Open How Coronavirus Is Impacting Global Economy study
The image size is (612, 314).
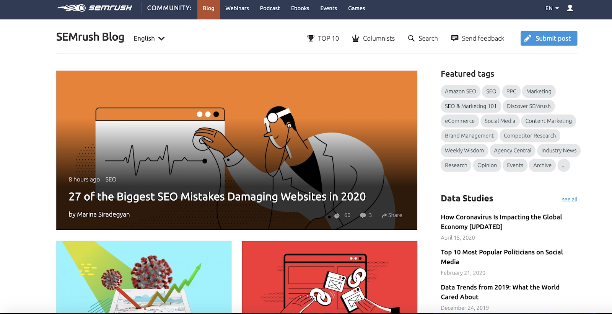tap(501, 222)
